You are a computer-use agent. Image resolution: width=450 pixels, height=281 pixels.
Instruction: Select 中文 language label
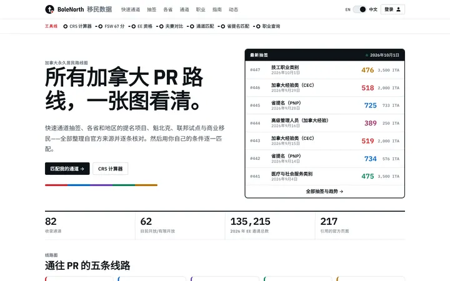tap(373, 9)
